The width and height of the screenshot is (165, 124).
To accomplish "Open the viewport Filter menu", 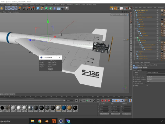I will coord(5,12).
